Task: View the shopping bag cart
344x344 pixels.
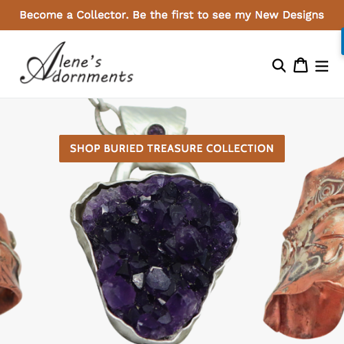Action: (x=301, y=65)
